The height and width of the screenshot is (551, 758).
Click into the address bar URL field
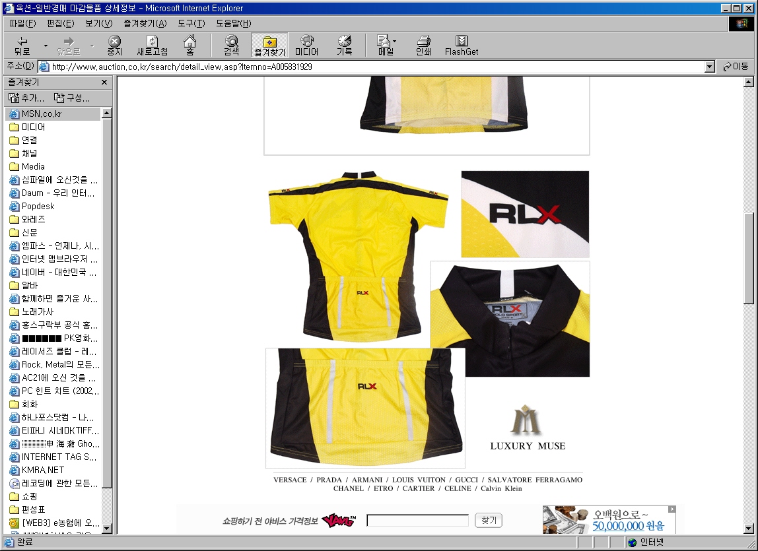pyautogui.click(x=371, y=67)
